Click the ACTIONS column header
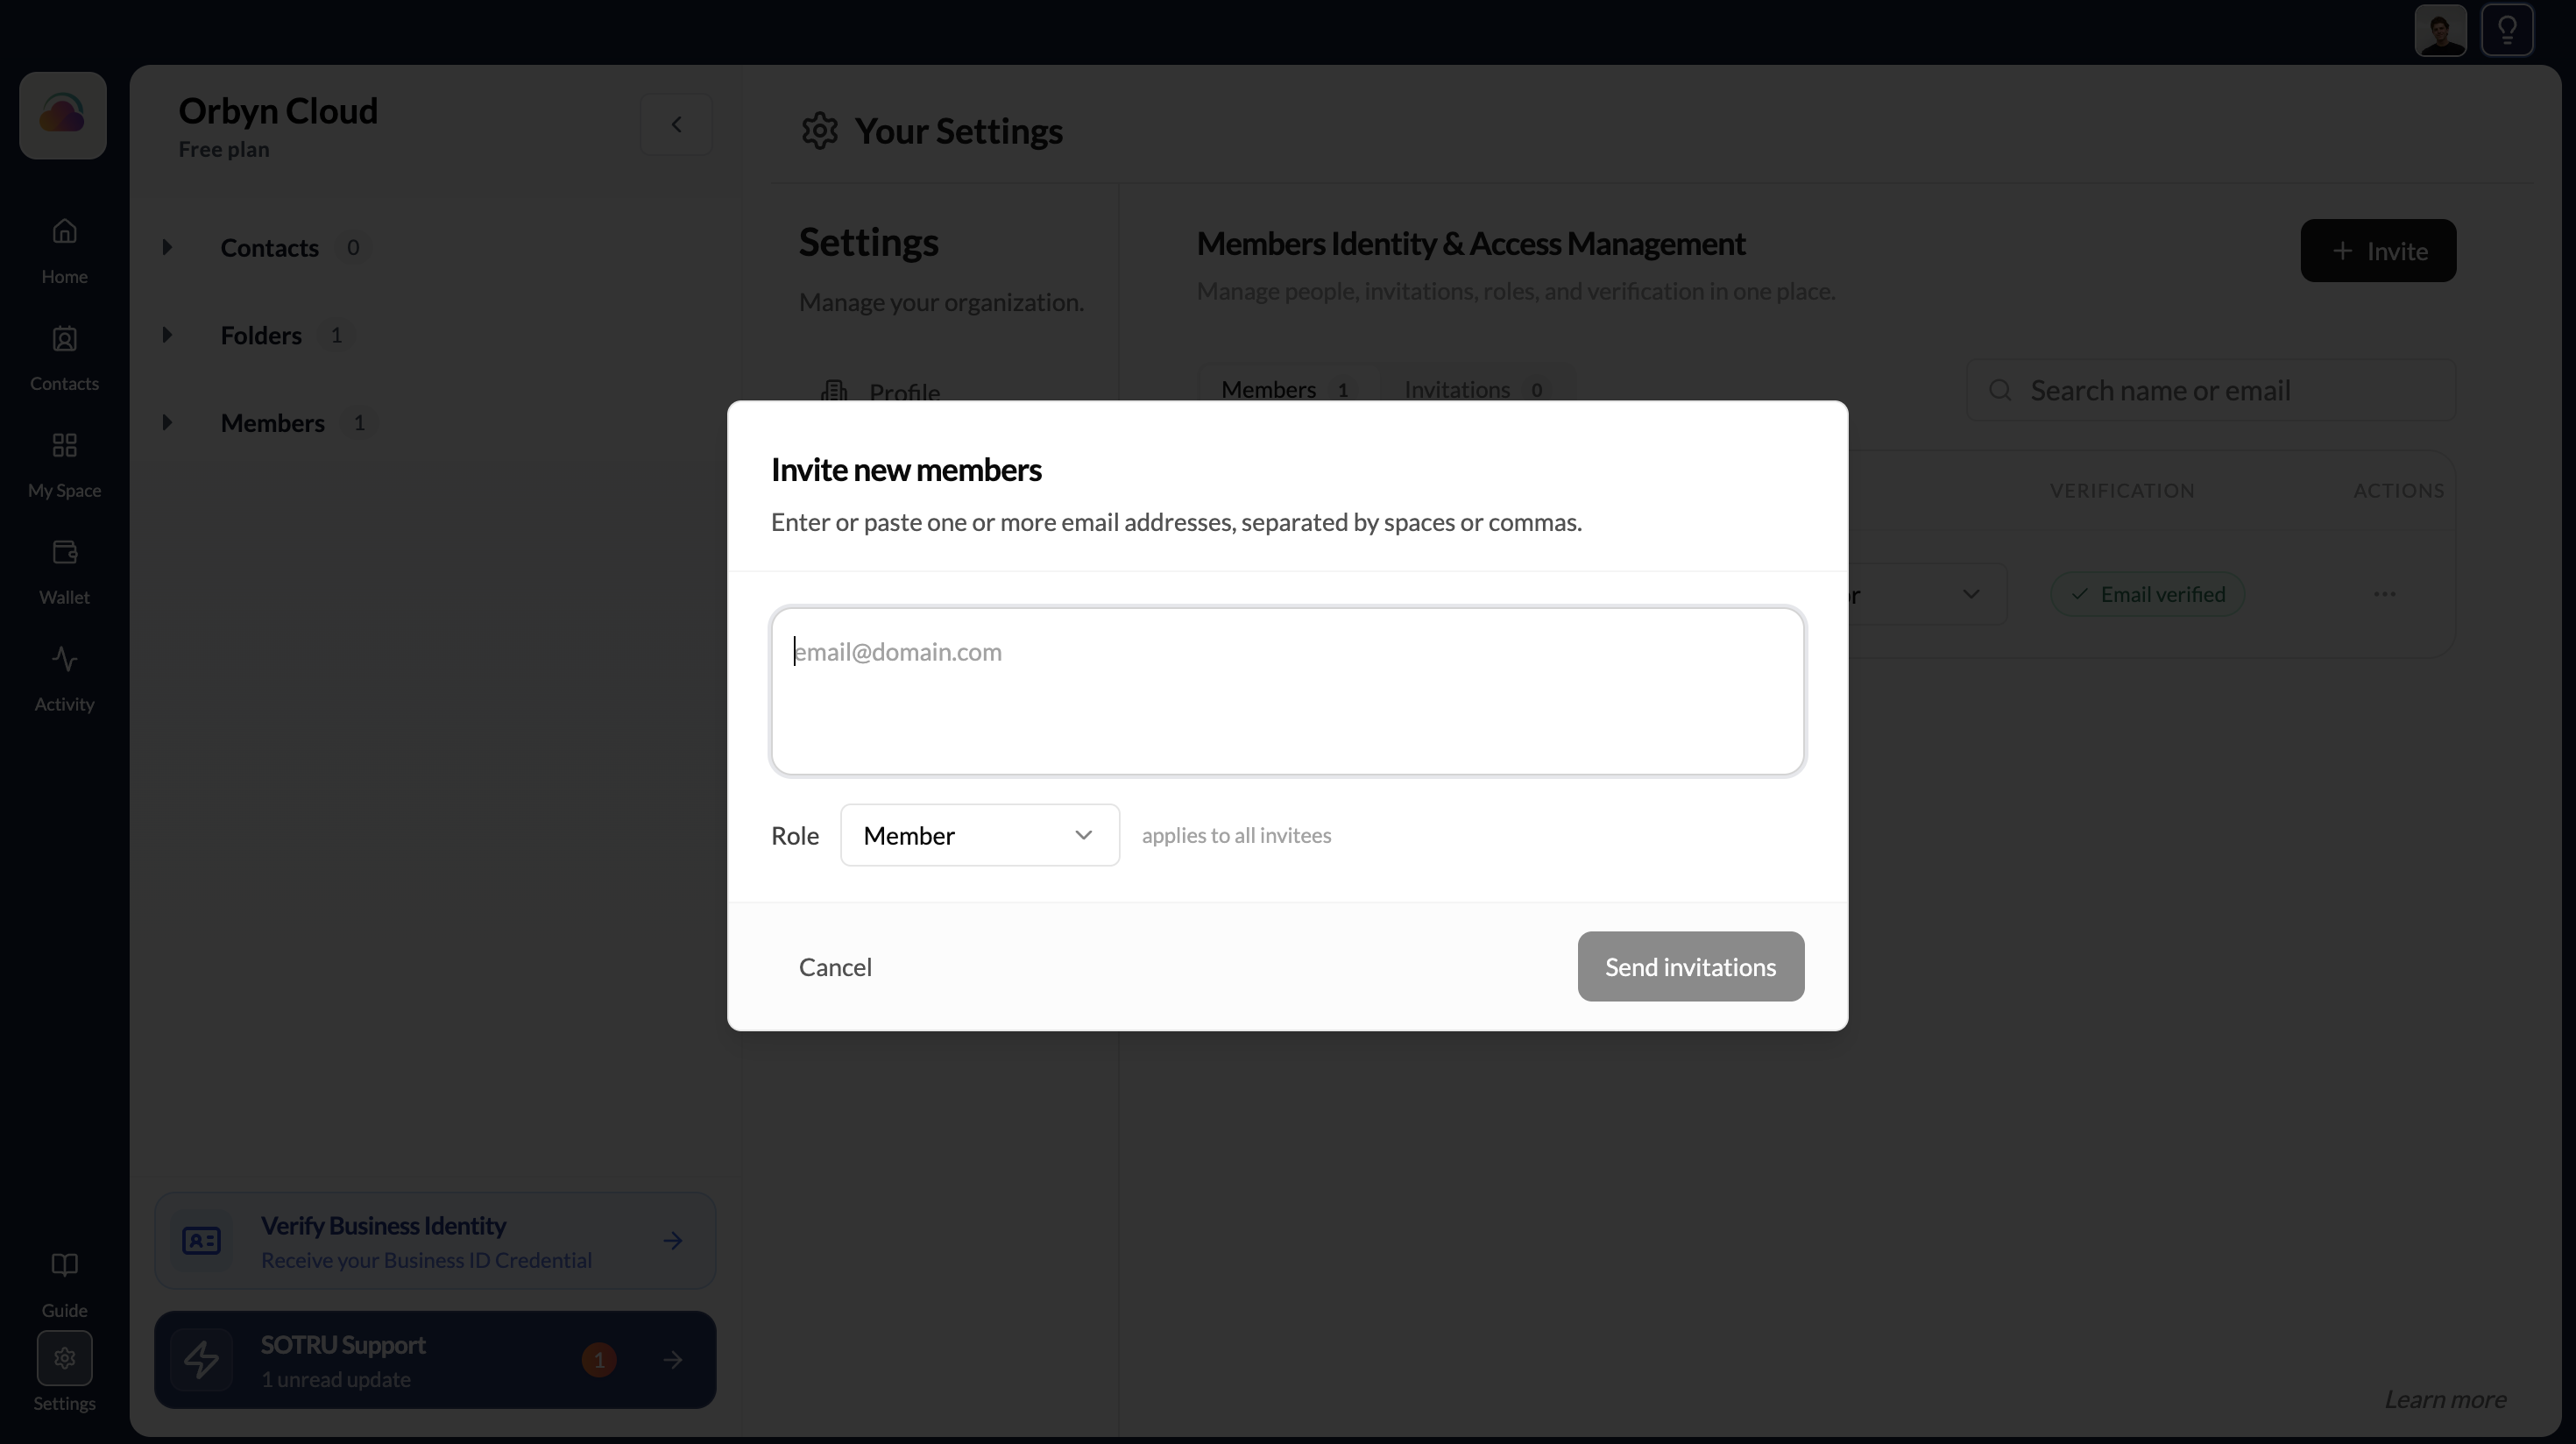2576x1444 pixels. [2398, 491]
